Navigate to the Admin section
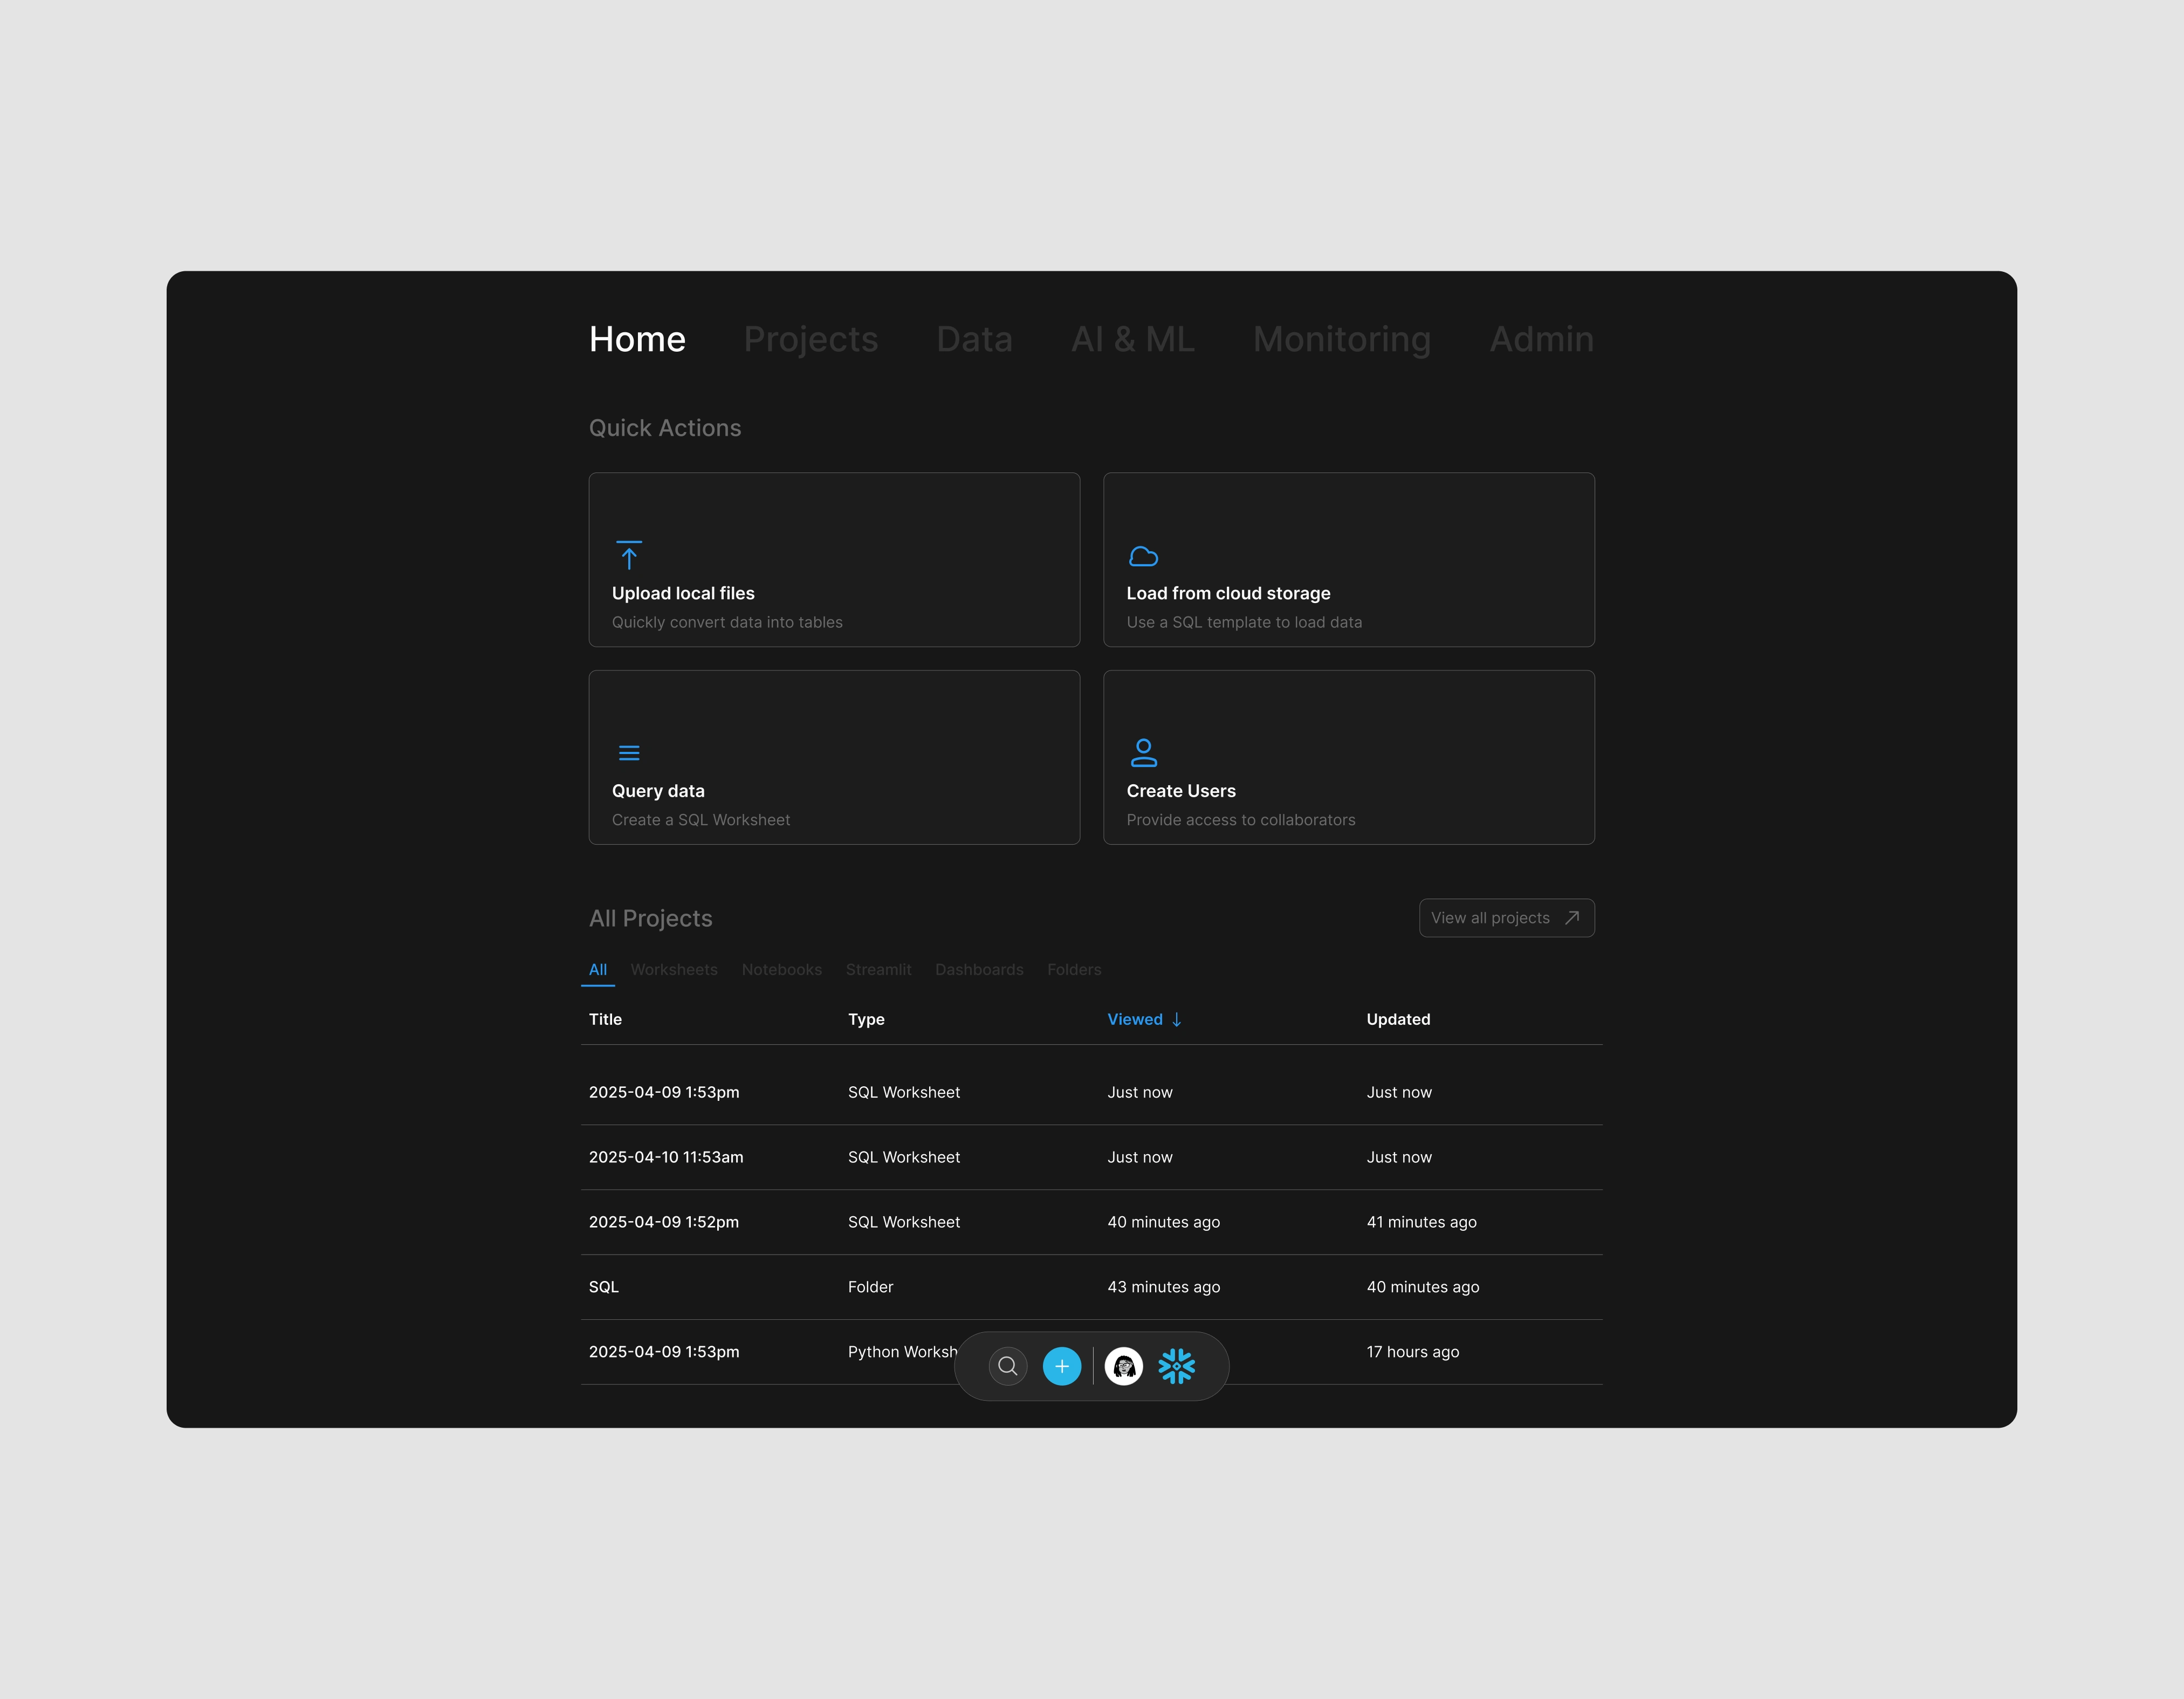The height and width of the screenshot is (1699, 2184). [x=1541, y=339]
